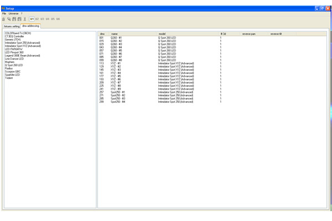Click the second icon in the toolbar

pos(9,19)
